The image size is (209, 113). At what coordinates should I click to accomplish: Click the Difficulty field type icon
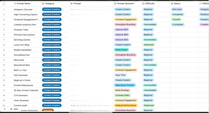(143, 3)
